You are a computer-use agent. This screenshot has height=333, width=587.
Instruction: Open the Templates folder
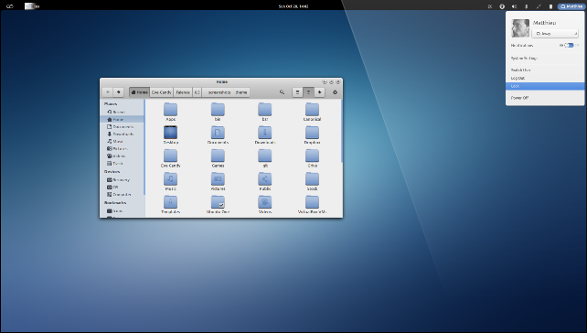[x=170, y=205]
